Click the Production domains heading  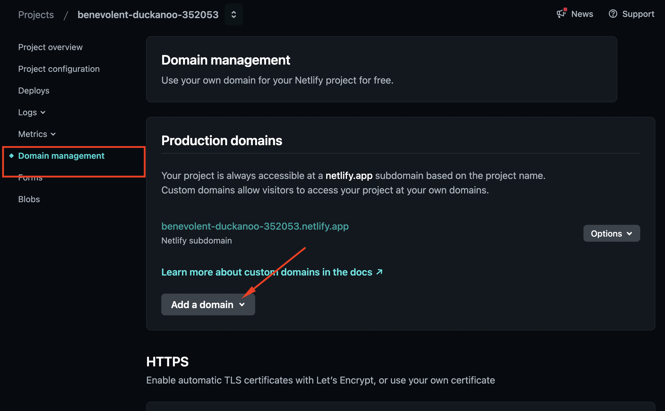pyautogui.click(x=222, y=141)
